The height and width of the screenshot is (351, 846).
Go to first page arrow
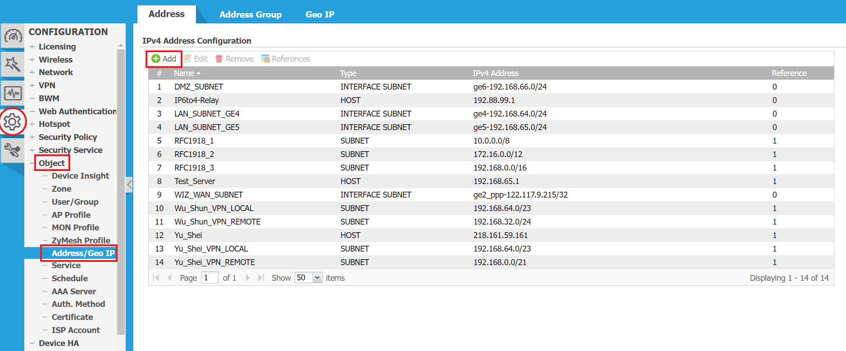pos(156,278)
